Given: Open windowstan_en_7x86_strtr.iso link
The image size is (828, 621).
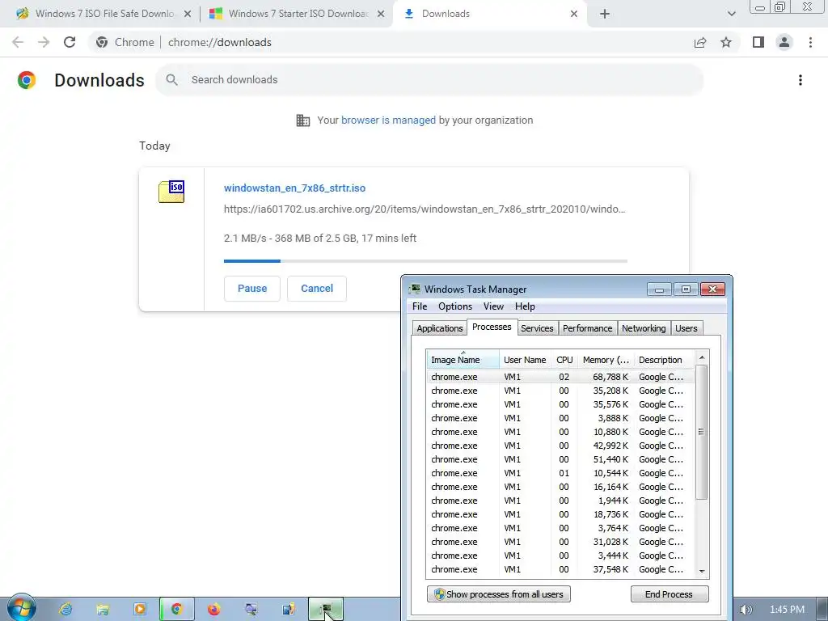Looking at the screenshot, I should coord(294,188).
